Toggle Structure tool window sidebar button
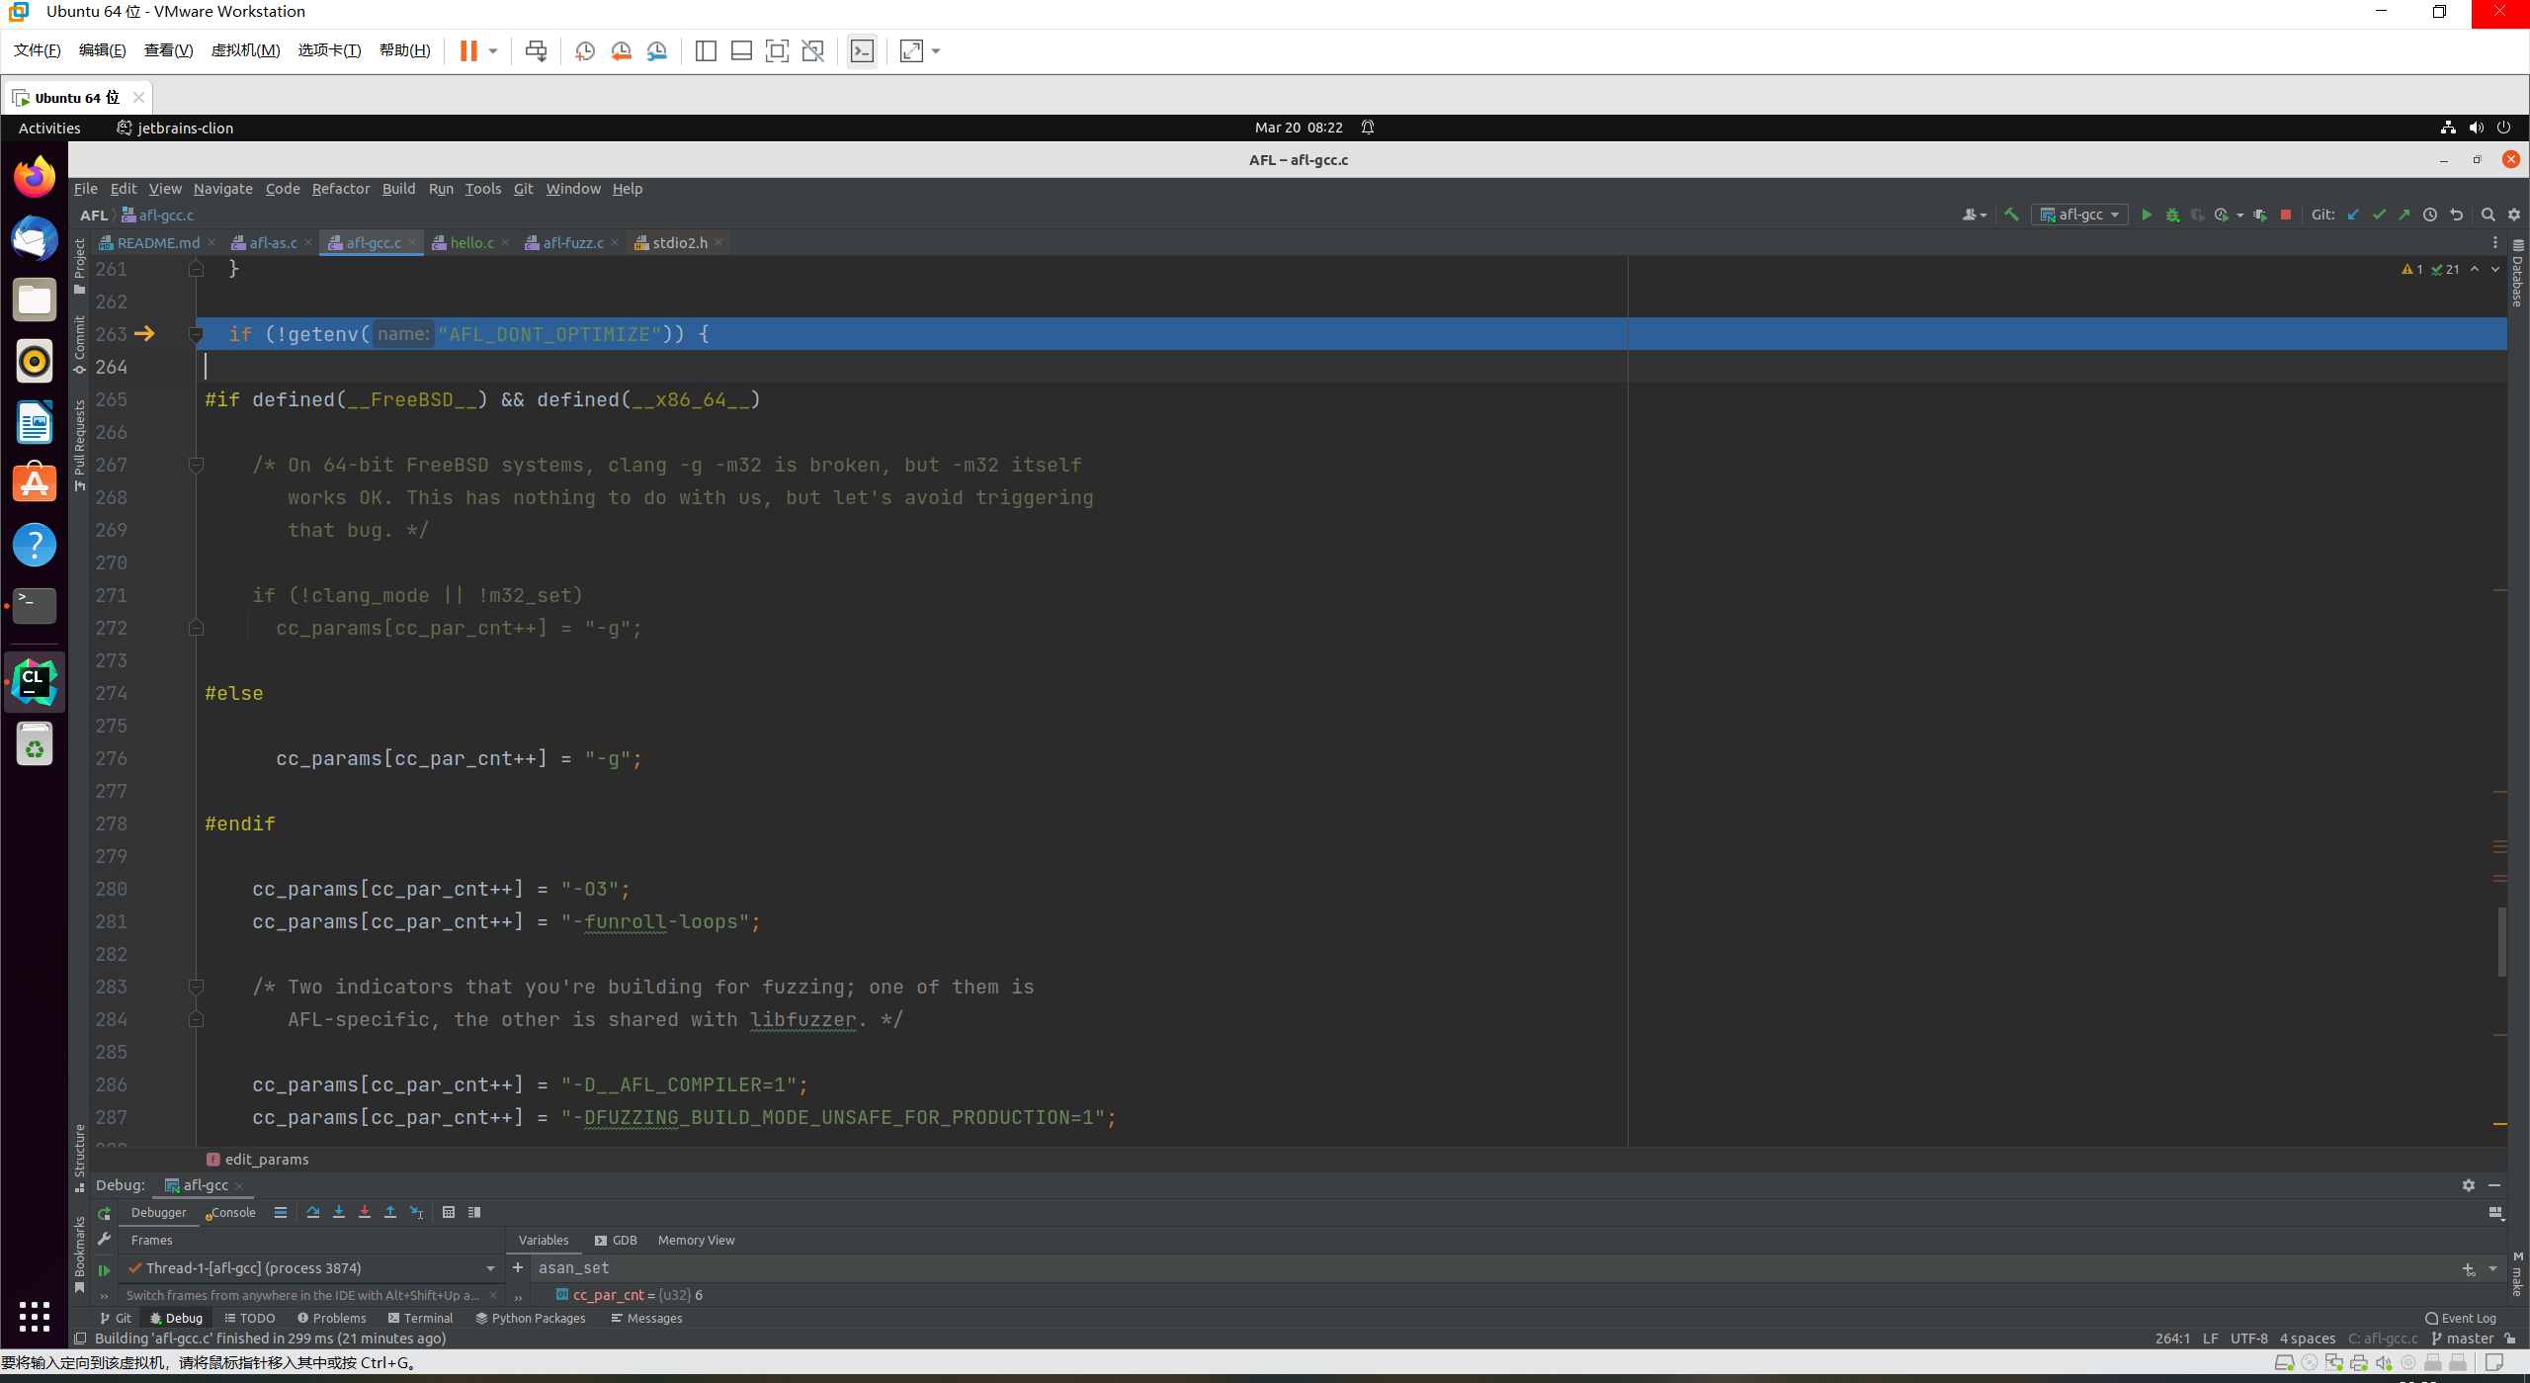 80,1158
